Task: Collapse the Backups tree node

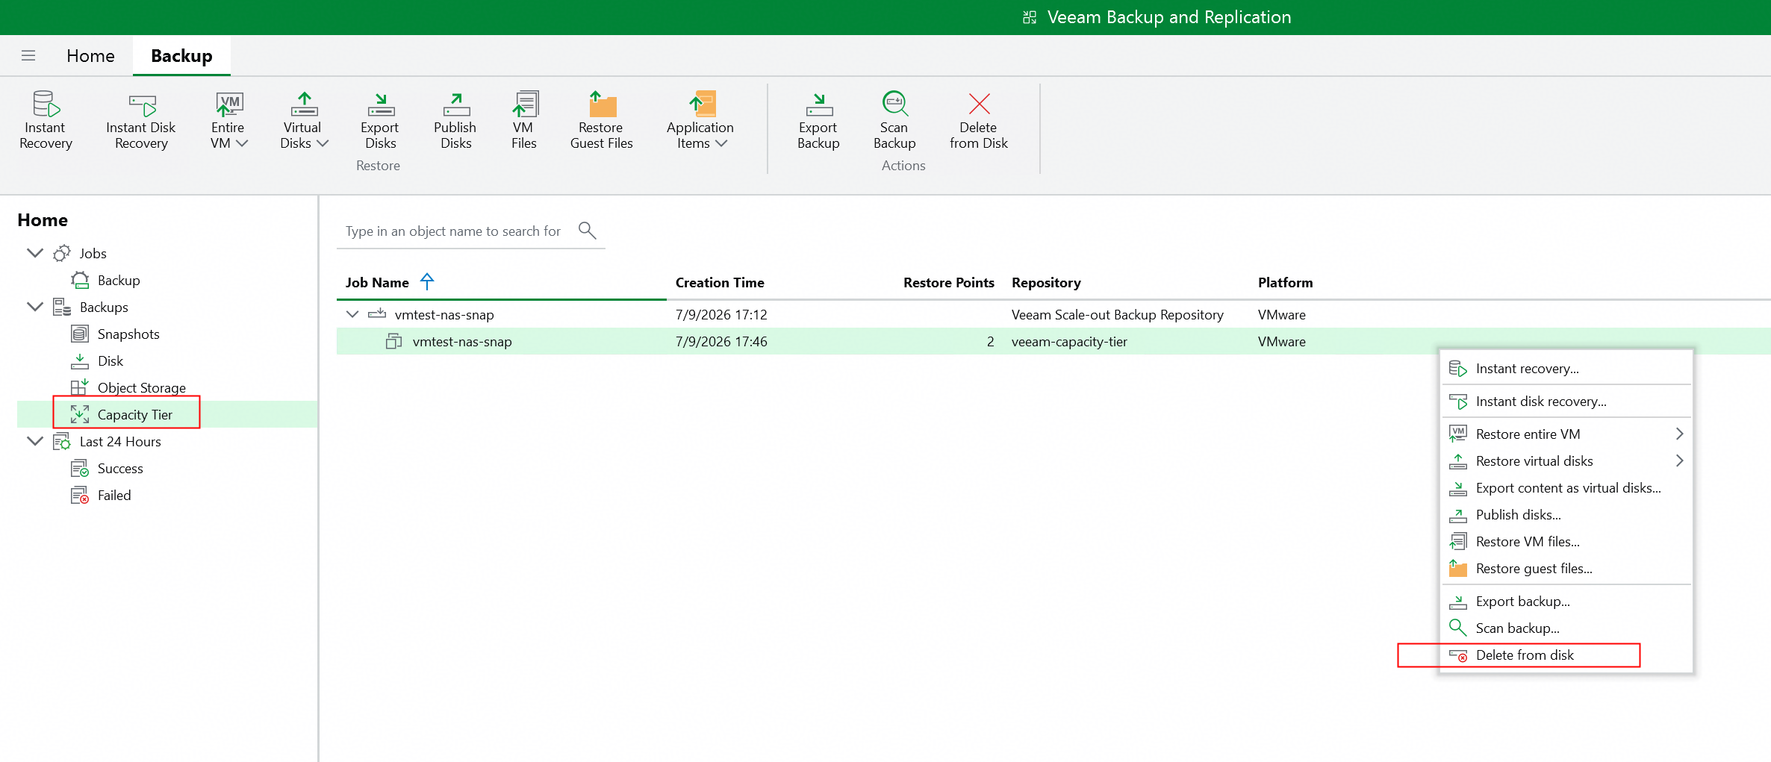Action: pos(34,307)
